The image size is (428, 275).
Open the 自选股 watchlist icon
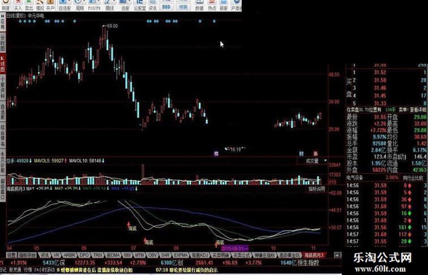click(64, 5)
